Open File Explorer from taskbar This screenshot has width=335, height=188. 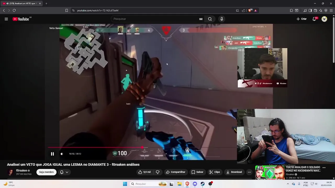(179, 184)
